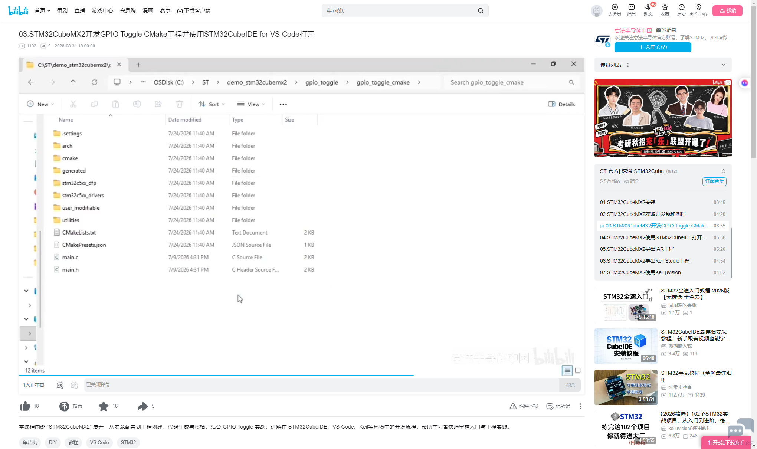Open 历史 history clock icon
This screenshot has height=449, width=757.
tap(681, 10)
